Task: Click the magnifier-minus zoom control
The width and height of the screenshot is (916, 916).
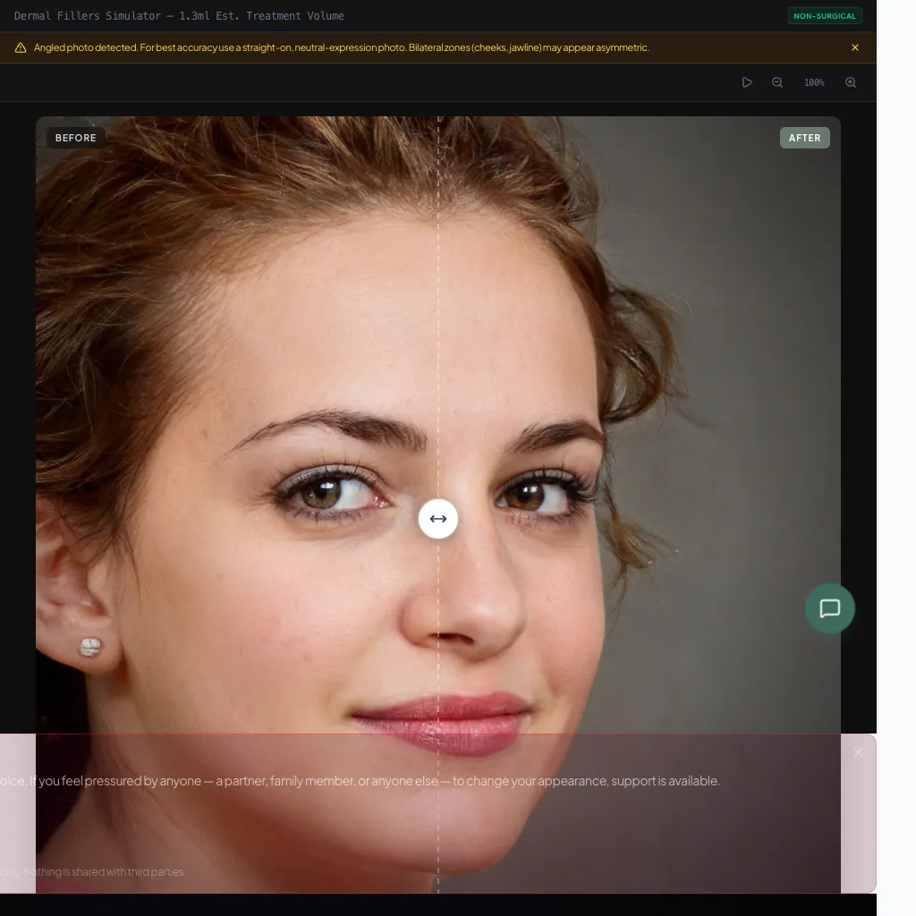Action: coord(776,81)
